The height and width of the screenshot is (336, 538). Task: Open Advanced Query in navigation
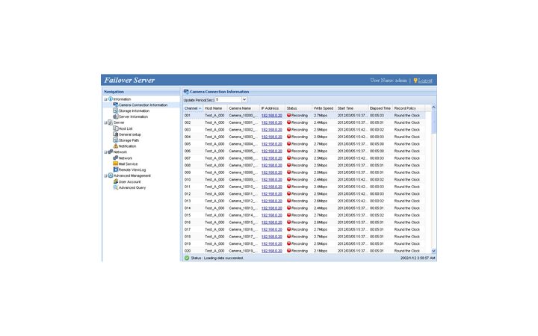pos(132,187)
